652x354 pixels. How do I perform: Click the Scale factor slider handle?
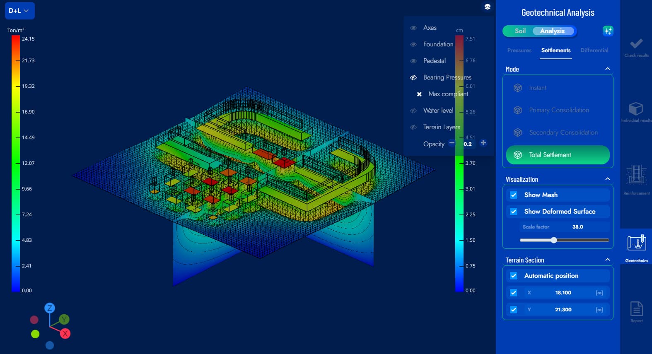(554, 240)
